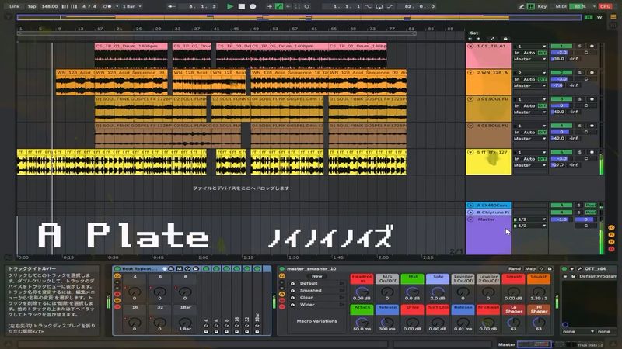Solo the 2 WN_128_A track
This screenshot has width=622, height=349.
578,73
